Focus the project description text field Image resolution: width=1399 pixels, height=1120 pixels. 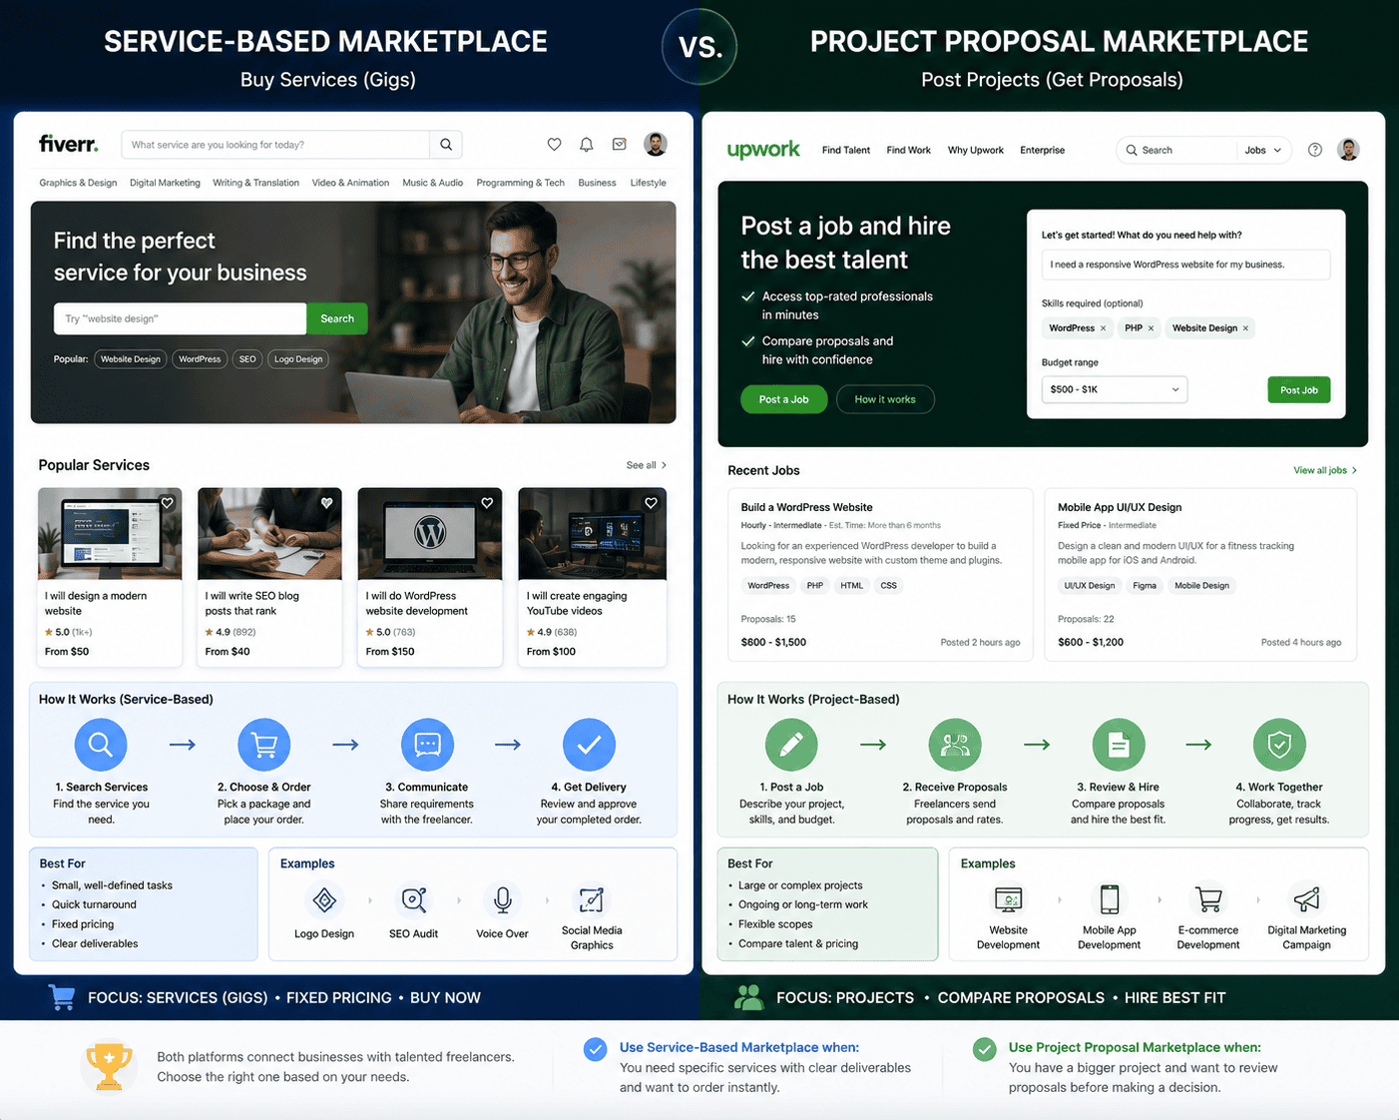point(1185,265)
